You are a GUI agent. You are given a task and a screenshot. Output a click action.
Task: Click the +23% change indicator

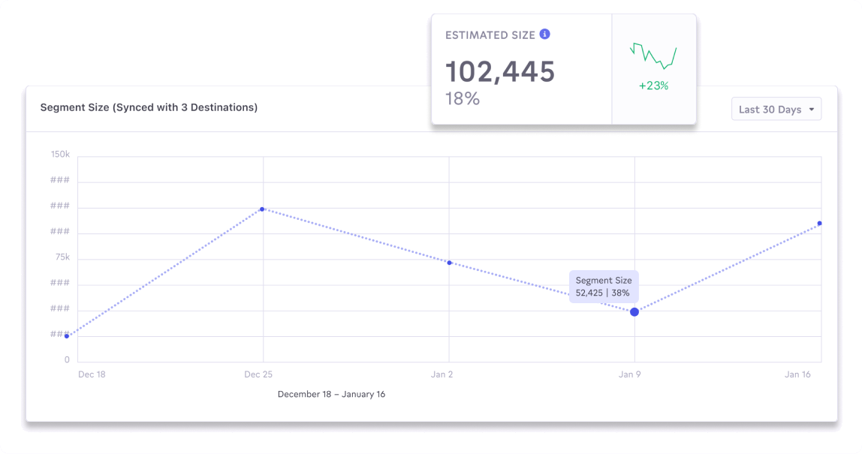coord(653,86)
